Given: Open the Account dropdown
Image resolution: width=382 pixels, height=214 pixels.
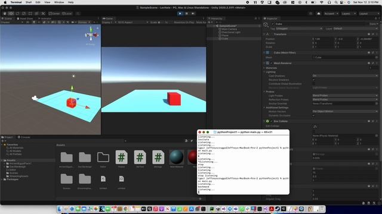Looking at the screenshot, I should click(x=331, y=14).
